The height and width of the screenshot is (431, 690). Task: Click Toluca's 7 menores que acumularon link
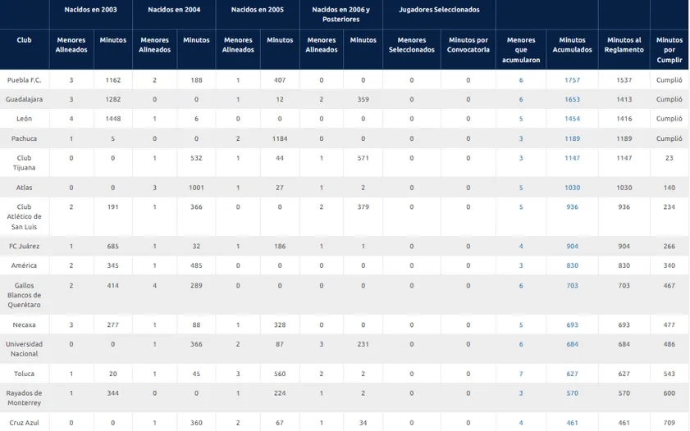point(521,374)
